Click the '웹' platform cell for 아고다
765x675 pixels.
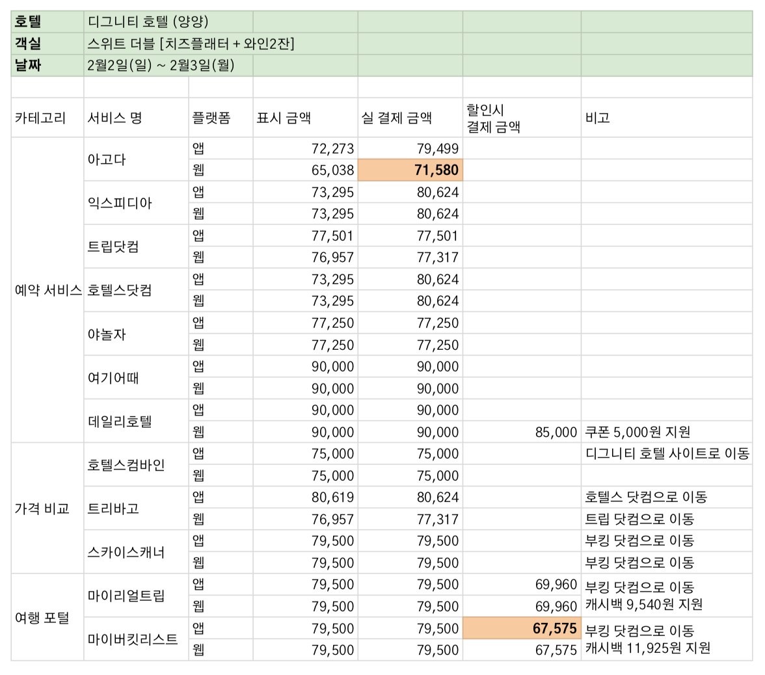tap(221, 170)
